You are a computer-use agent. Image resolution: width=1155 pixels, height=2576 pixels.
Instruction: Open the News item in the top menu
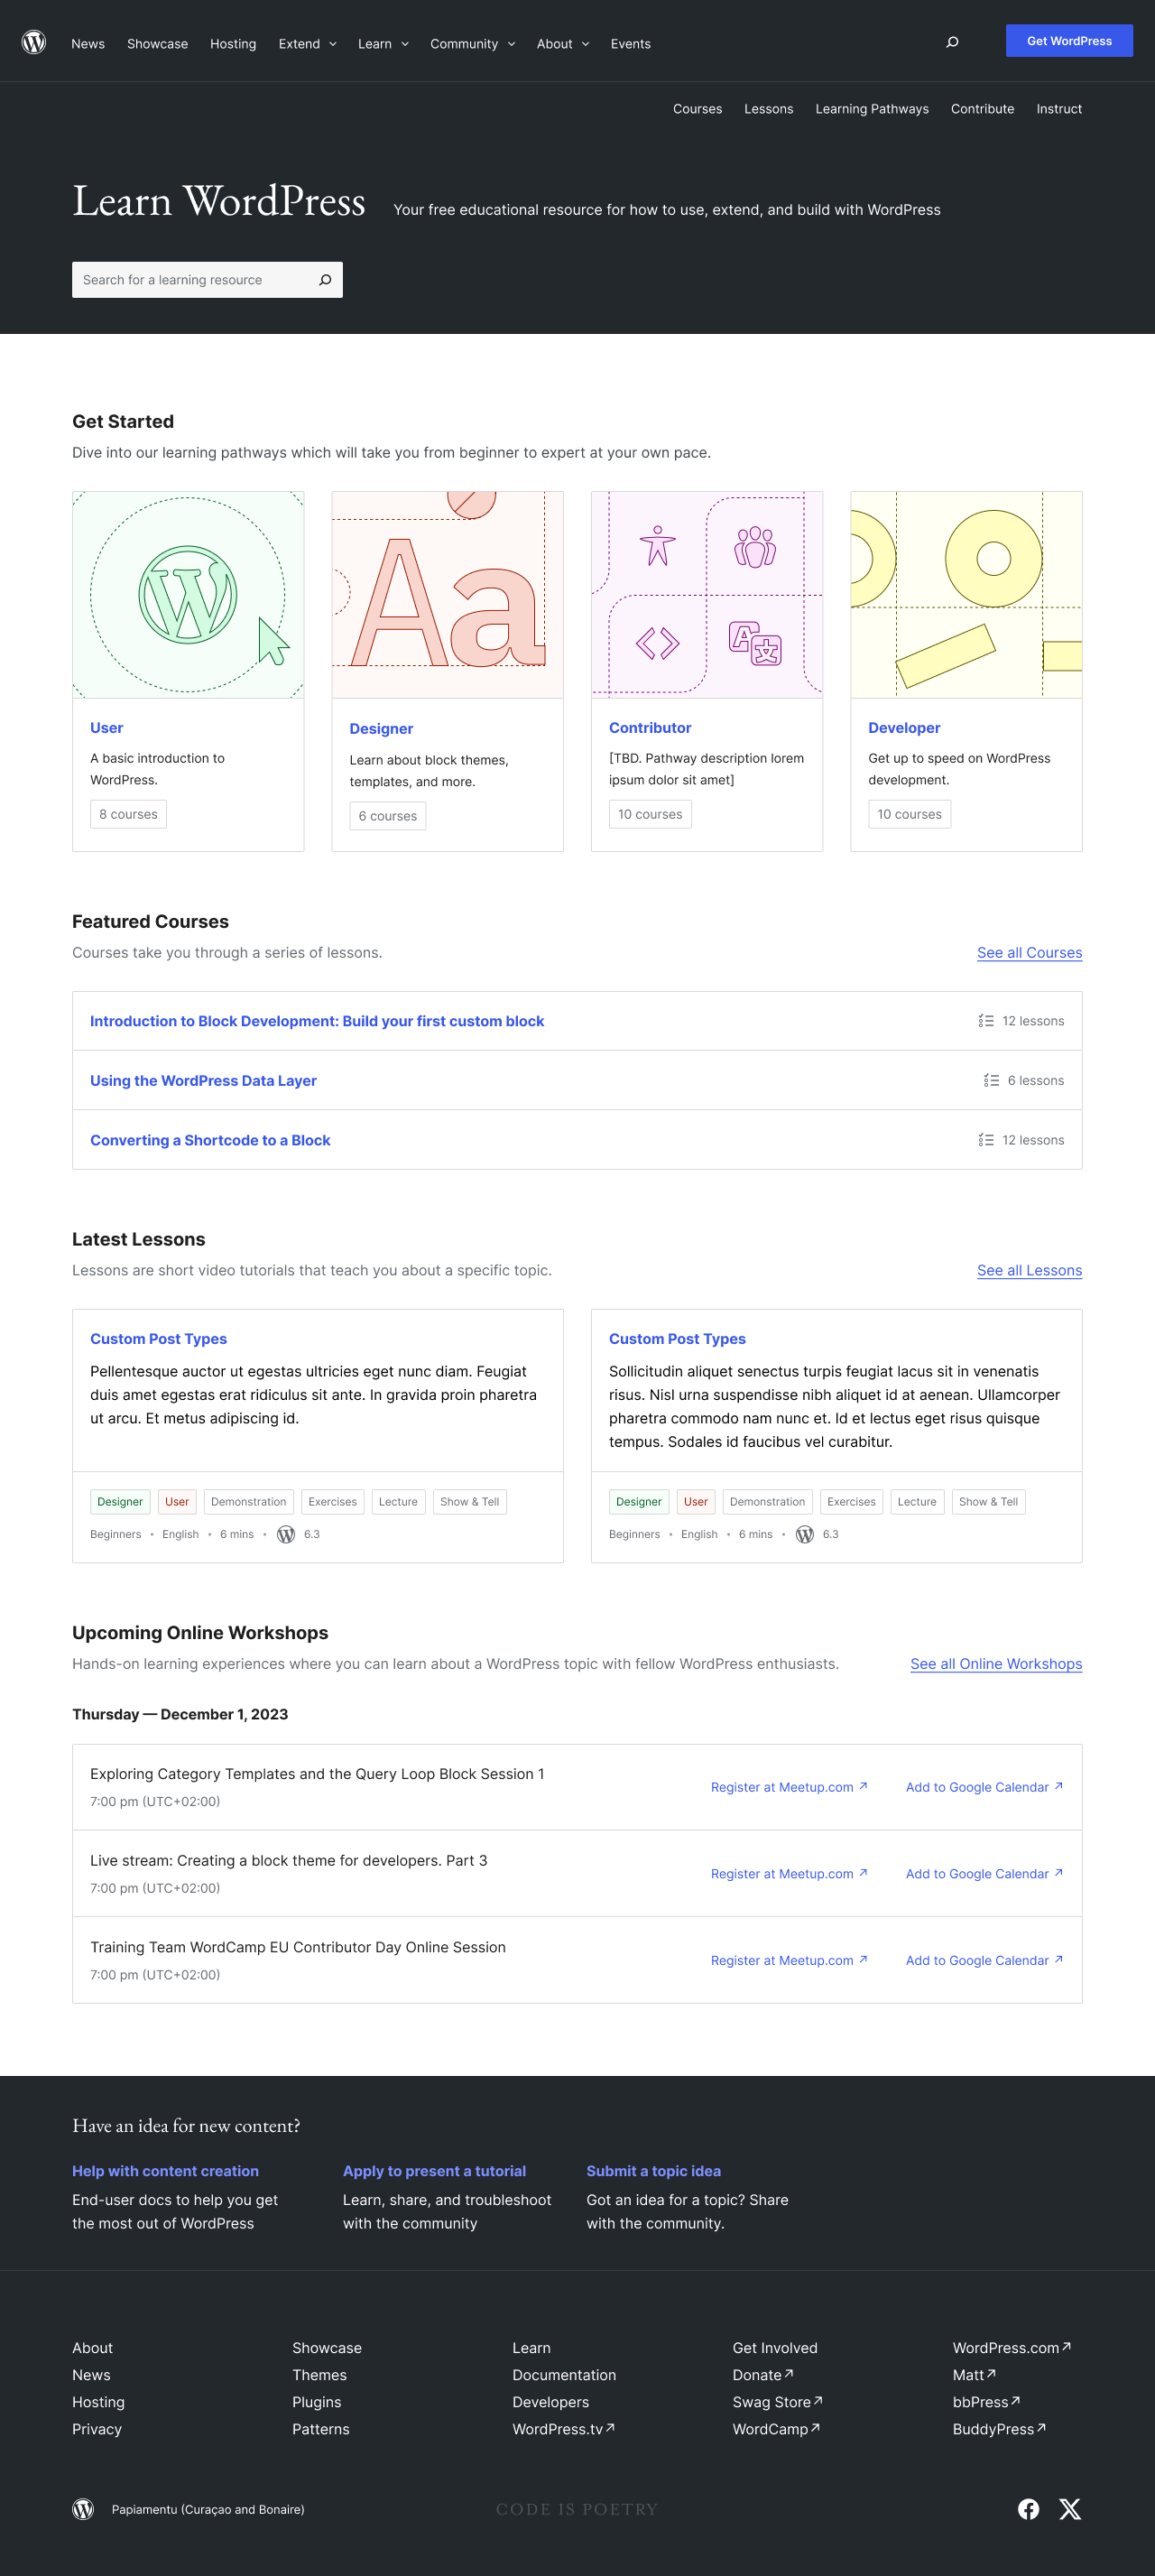(x=88, y=44)
